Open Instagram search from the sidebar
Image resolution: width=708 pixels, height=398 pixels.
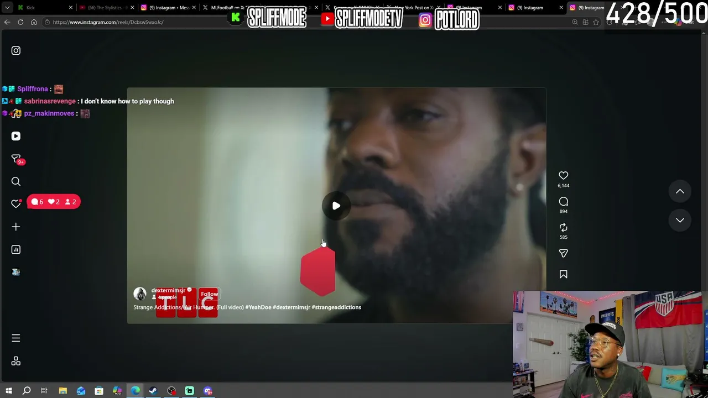click(16, 181)
